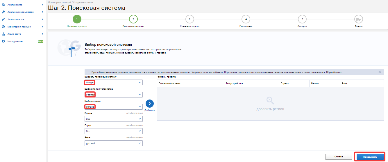Click the gear icon for Инструменты
Viewport: 388px width, 162px height.
pos(3,41)
